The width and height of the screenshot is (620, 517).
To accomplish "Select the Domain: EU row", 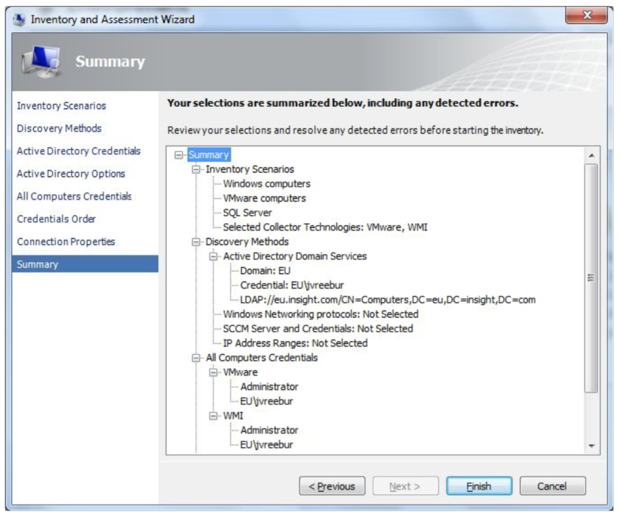I will click(265, 270).
